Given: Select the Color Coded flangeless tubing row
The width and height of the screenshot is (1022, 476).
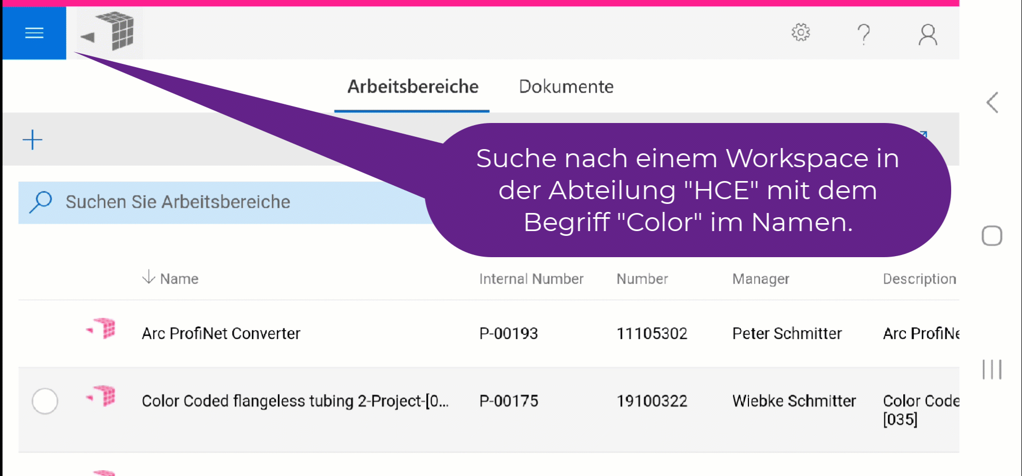Looking at the screenshot, I should [x=45, y=401].
